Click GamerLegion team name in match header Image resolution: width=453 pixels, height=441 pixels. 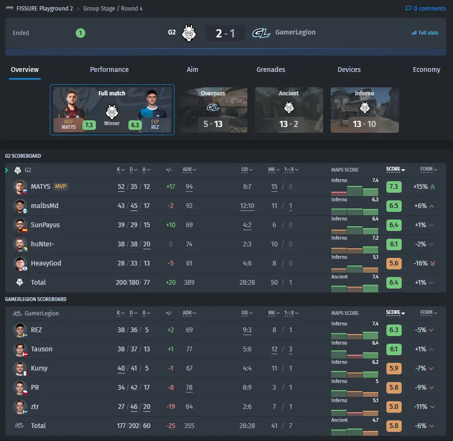(295, 32)
